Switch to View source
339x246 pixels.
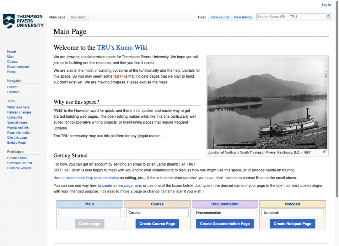[219, 17]
